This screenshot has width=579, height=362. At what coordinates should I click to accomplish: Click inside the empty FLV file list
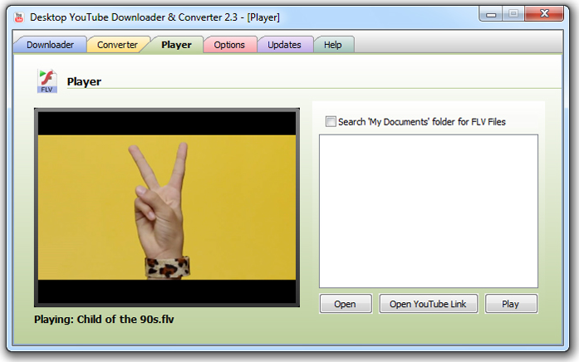428,211
